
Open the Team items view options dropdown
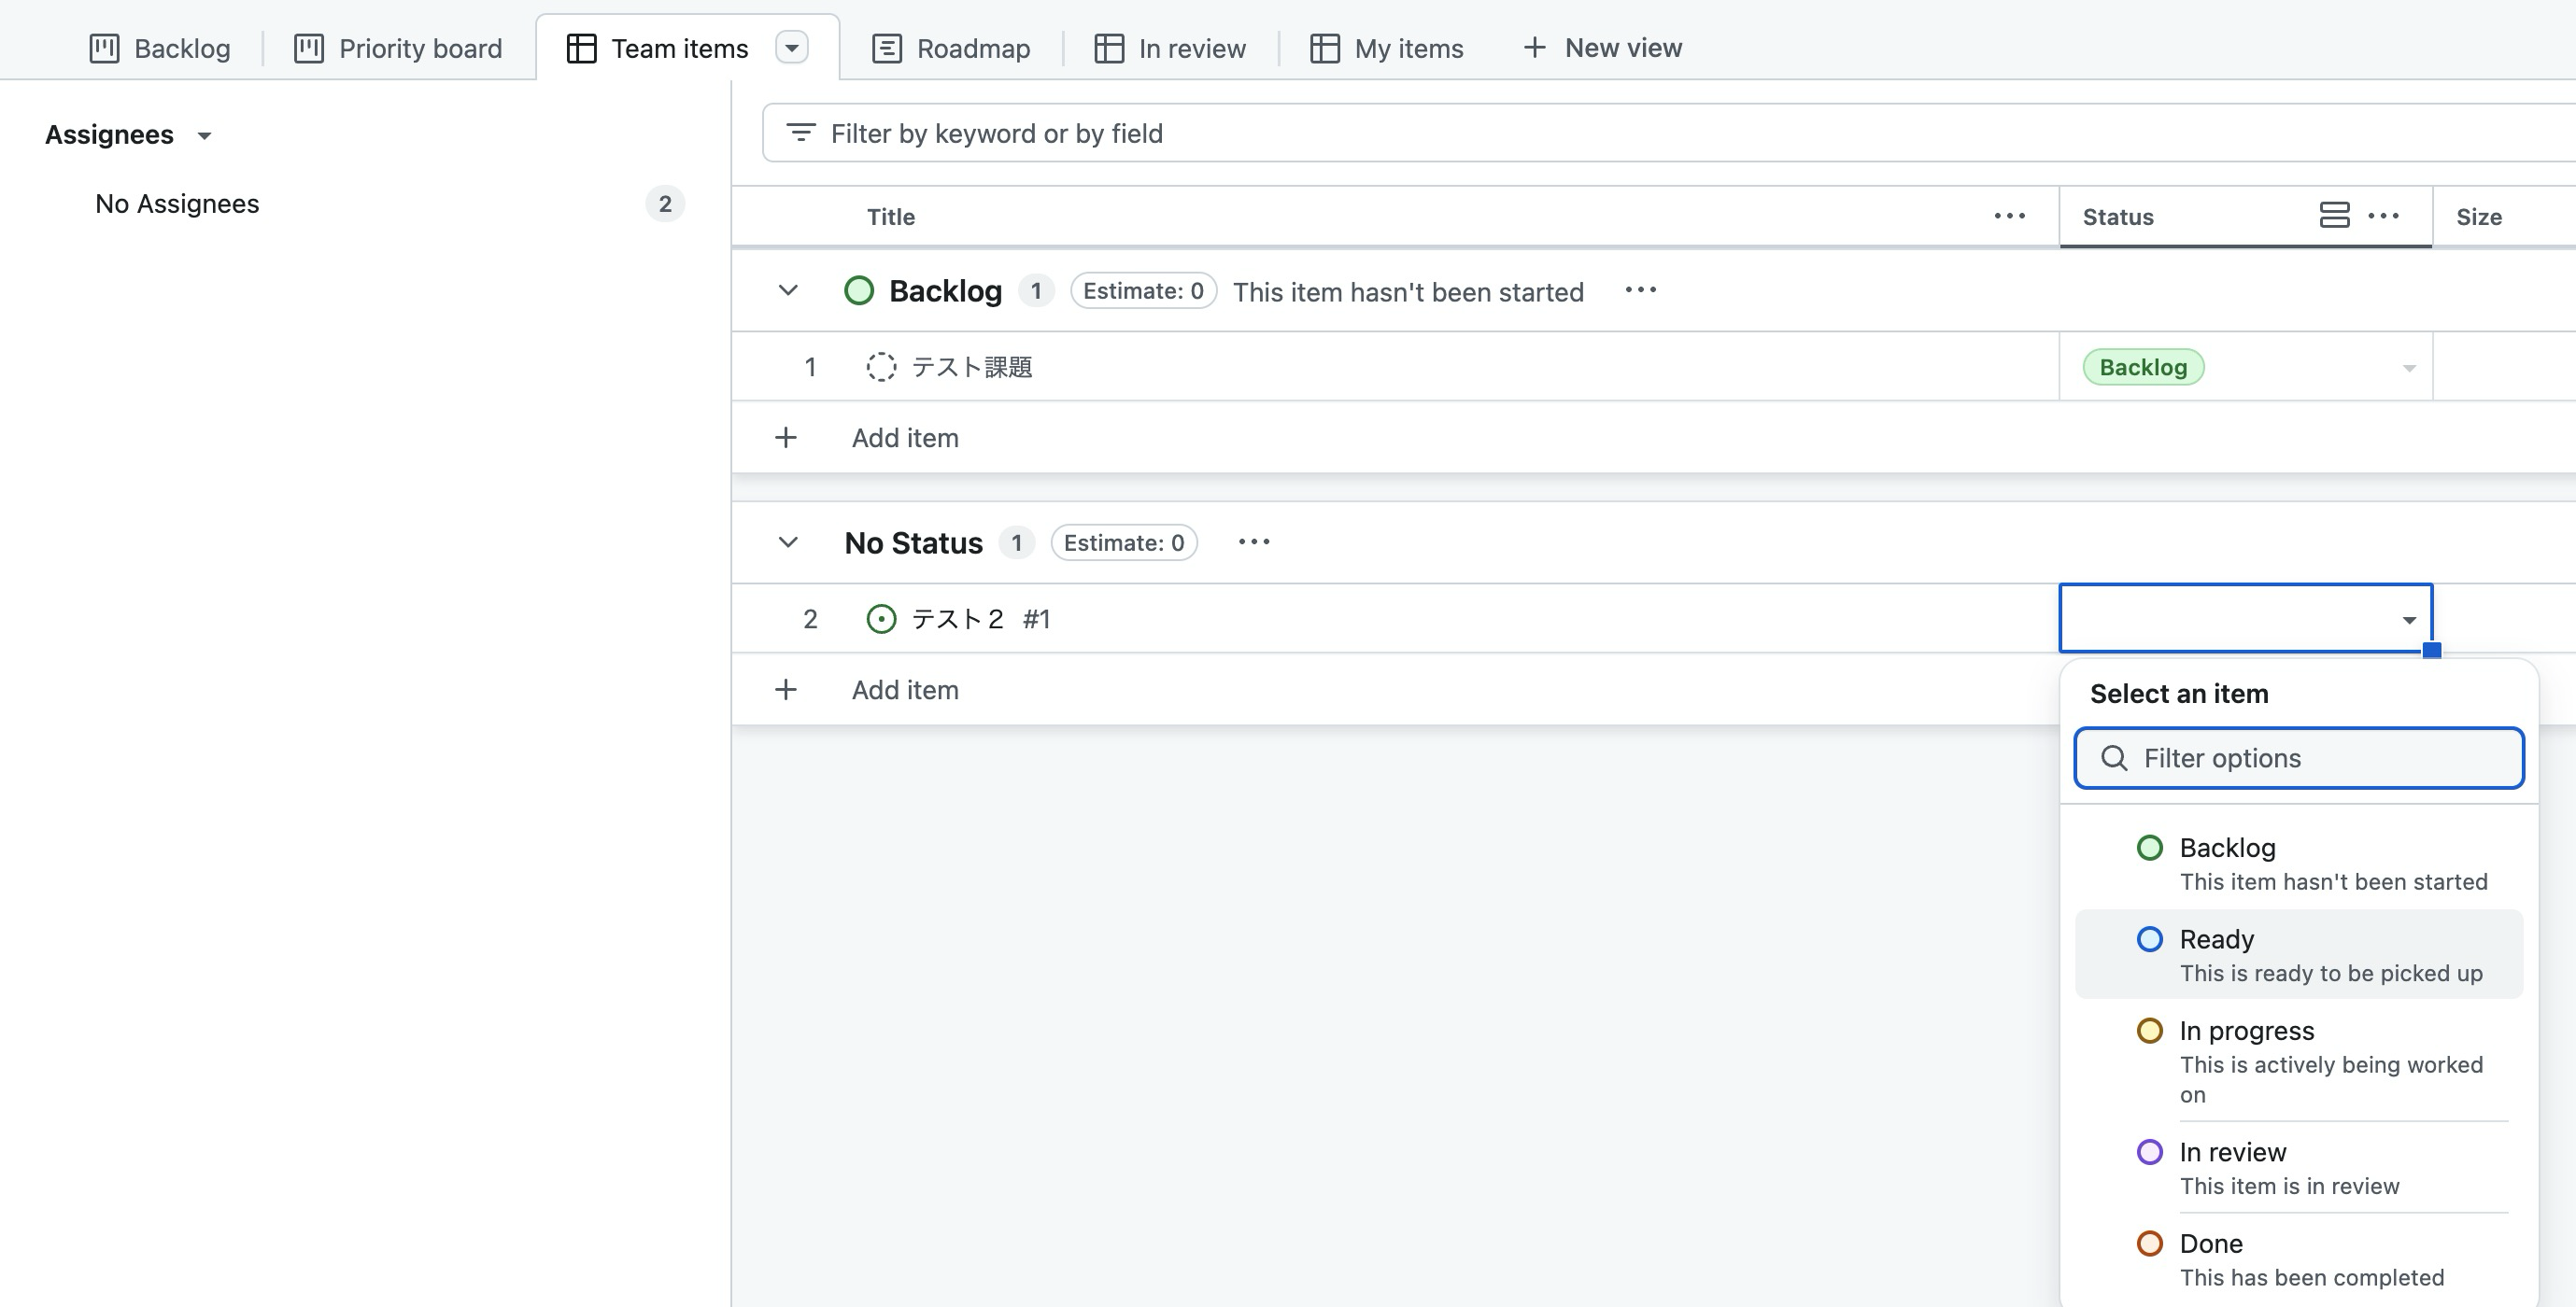[791, 48]
